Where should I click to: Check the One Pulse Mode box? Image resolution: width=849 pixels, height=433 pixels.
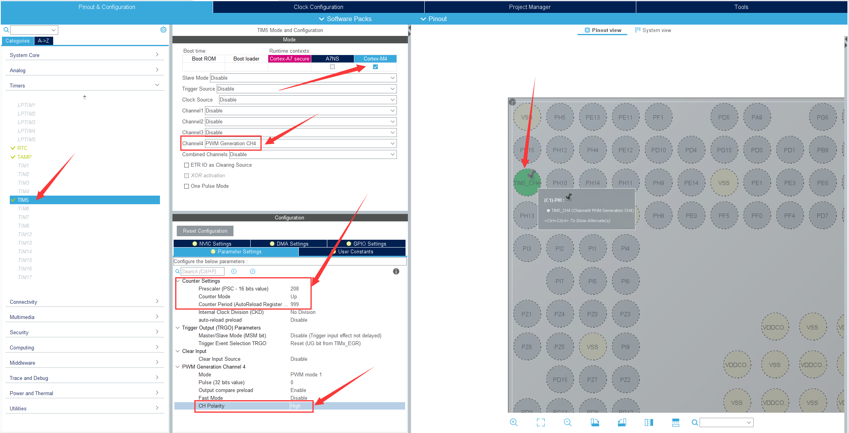coord(187,186)
